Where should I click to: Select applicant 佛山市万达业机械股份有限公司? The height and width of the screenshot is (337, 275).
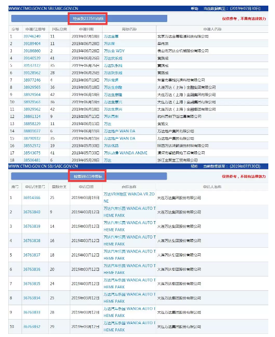(x=183, y=51)
